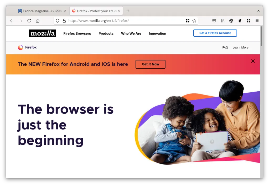This screenshot has height=185, width=269.
Task: Click Get a Firefox Account button
Action: pos(215,33)
